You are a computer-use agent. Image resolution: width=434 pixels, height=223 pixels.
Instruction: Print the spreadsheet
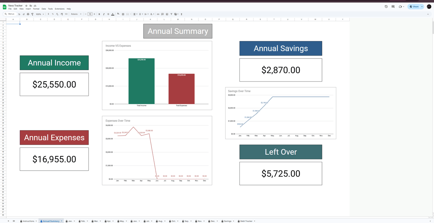(x=28, y=14)
